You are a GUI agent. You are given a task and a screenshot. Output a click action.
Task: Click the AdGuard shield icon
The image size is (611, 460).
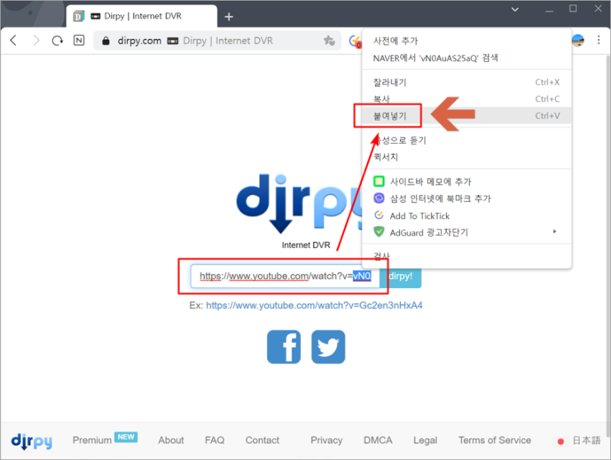[379, 232]
